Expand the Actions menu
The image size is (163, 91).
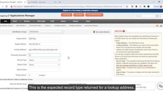coord(48,26)
